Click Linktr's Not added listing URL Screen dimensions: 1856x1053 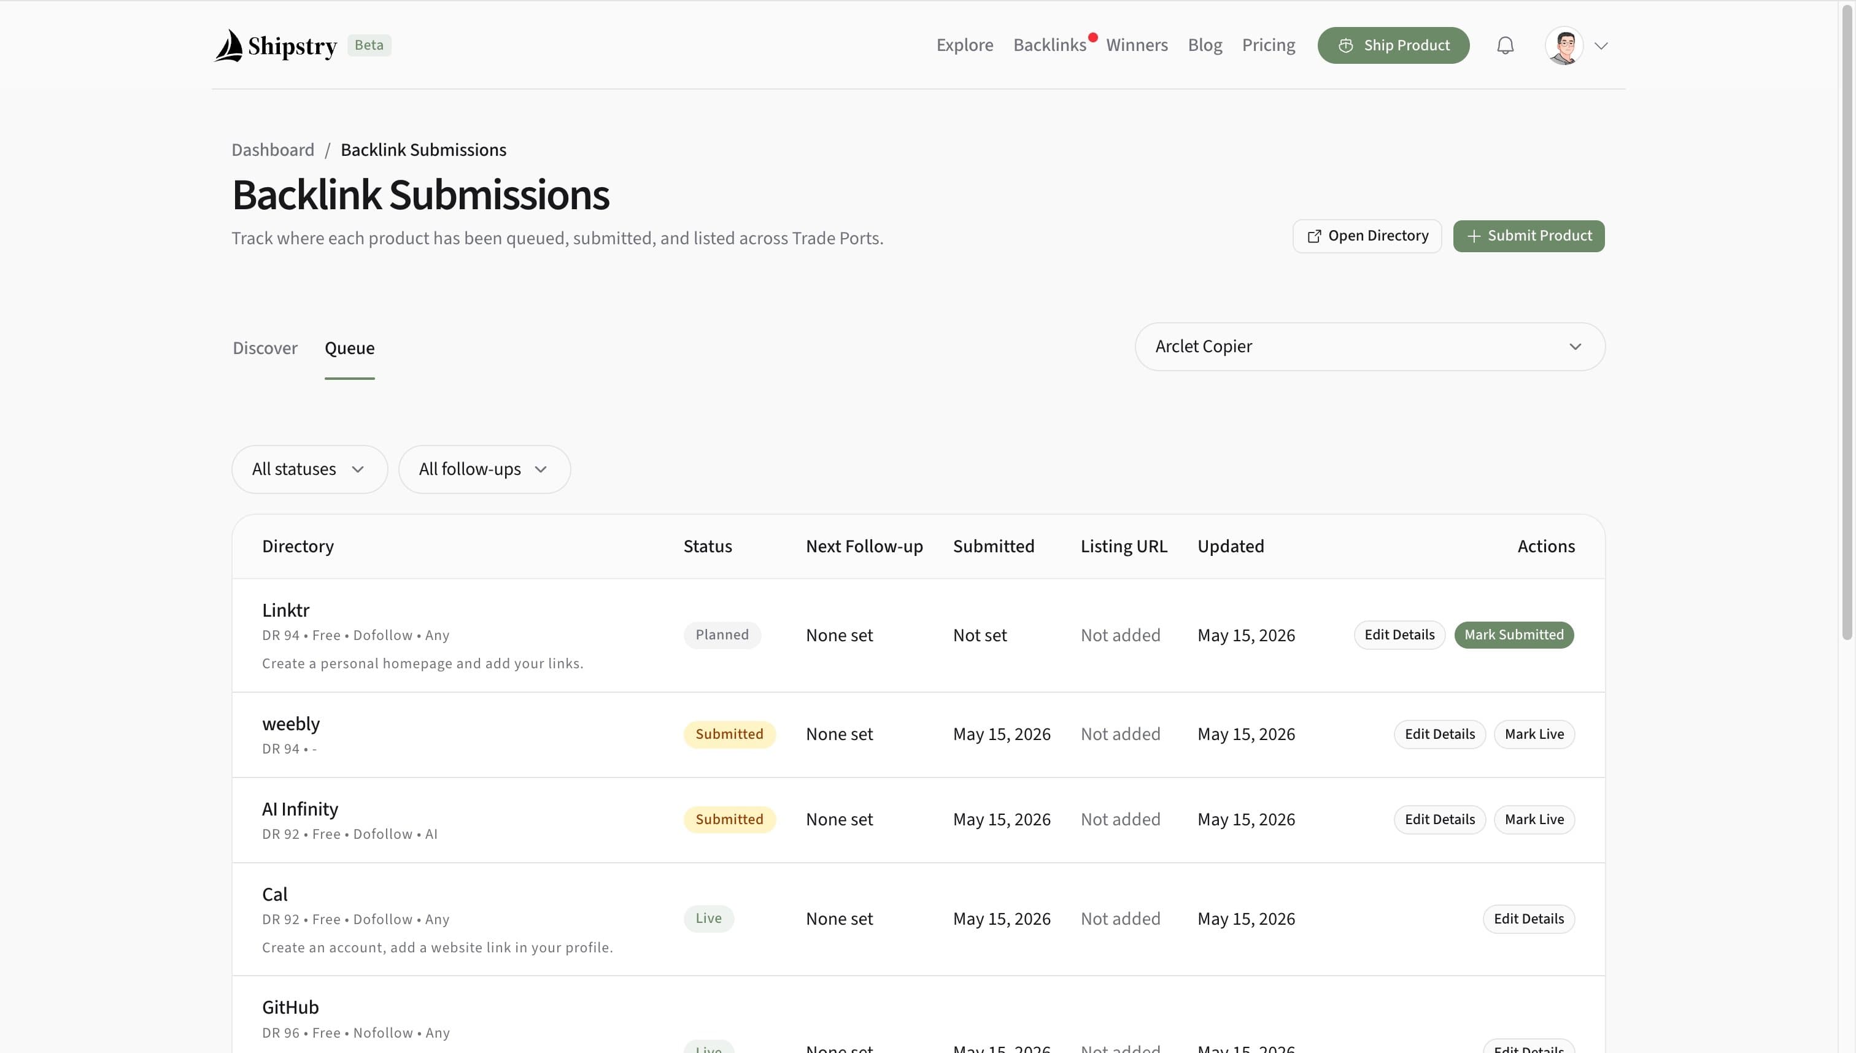(x=1119, y=636)
